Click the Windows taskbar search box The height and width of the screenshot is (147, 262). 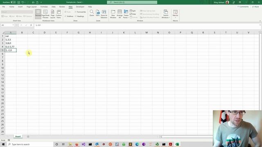click(30, 144)
